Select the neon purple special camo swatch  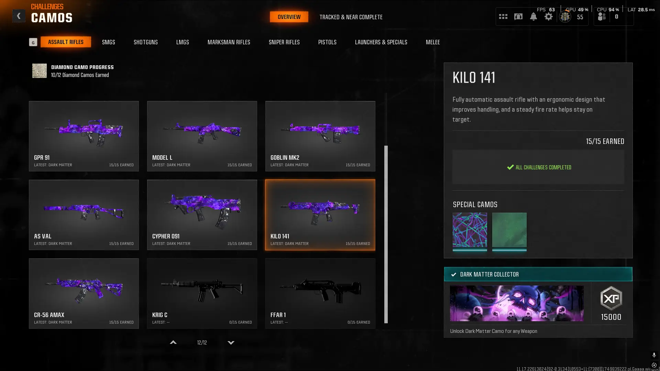click(x=470, y=230)
